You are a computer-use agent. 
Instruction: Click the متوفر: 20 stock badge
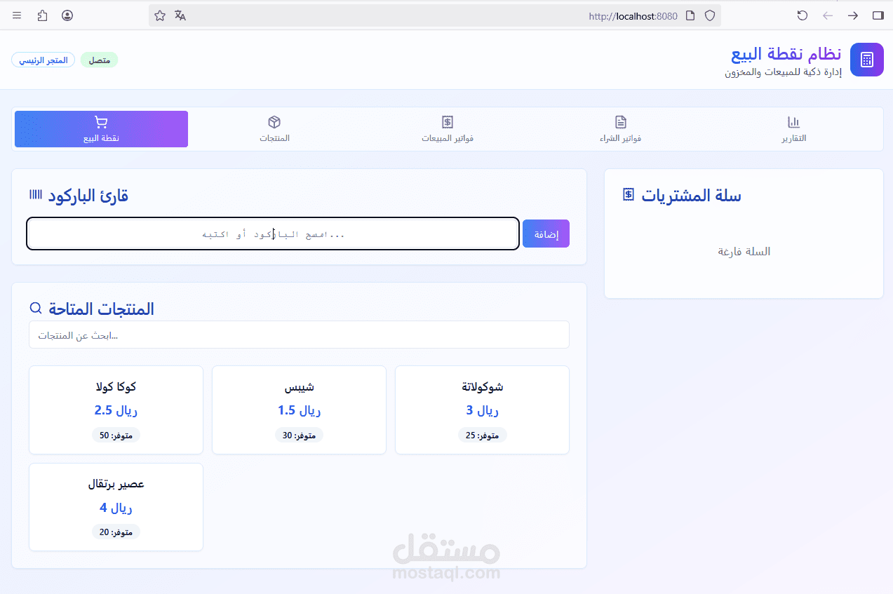[x=116, y=532]
